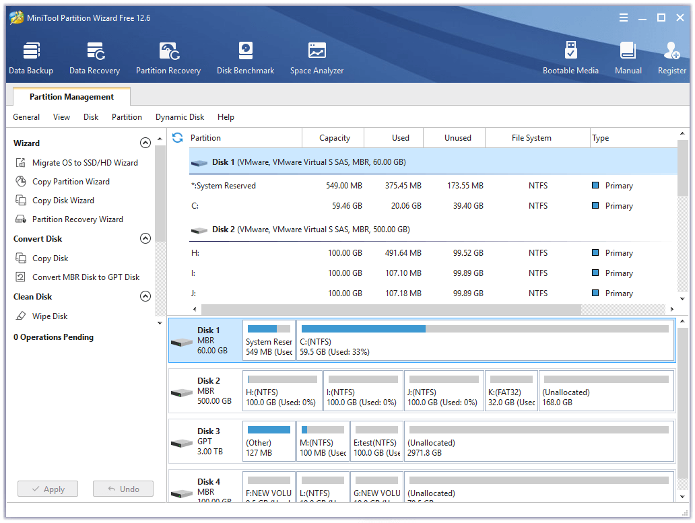
Task: Start the Copy Disk Wizard
Action: coord(55,200)
